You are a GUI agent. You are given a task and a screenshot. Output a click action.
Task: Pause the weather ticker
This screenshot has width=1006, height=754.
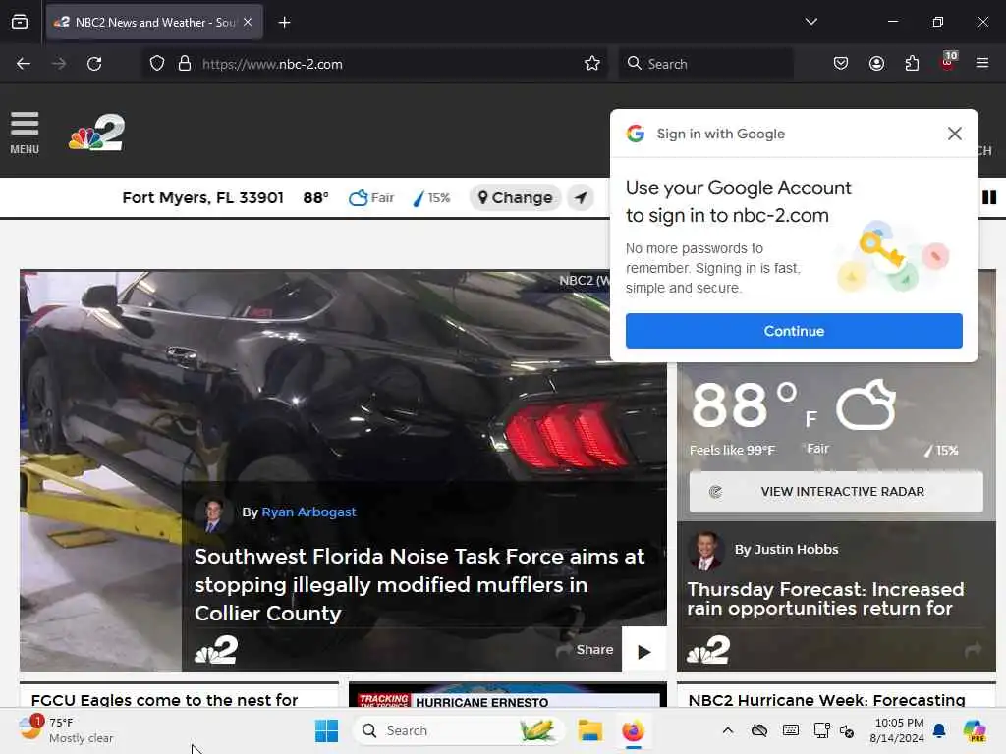(989, 197)
